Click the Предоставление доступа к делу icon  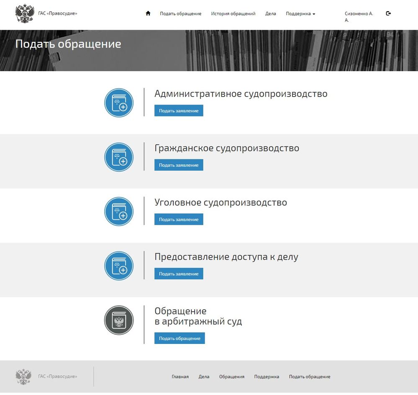(119, 266)
